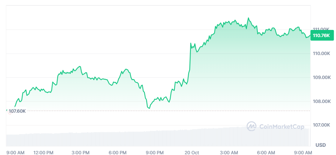Click the gray volume bars histogram

[x=157, y=139]
